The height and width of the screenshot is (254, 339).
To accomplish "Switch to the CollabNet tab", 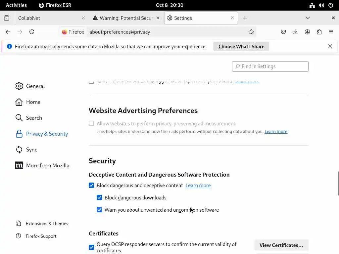I will point(46,18).
